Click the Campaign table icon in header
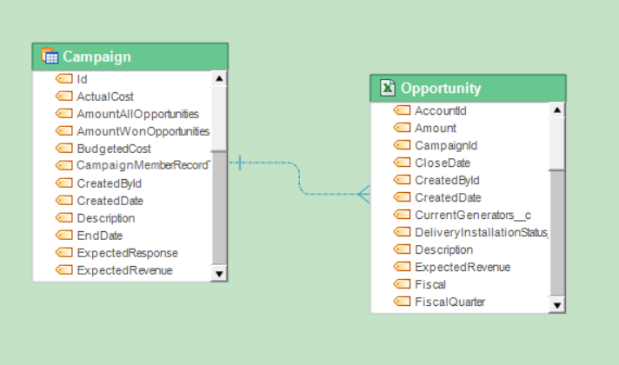 50,57
